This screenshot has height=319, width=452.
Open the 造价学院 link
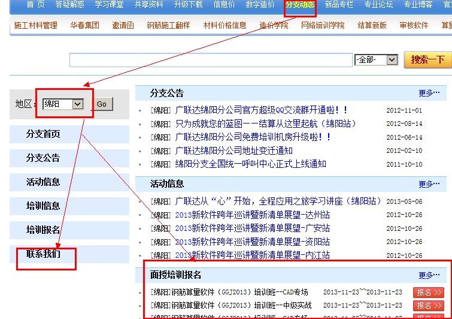click(x=274, y=25)
